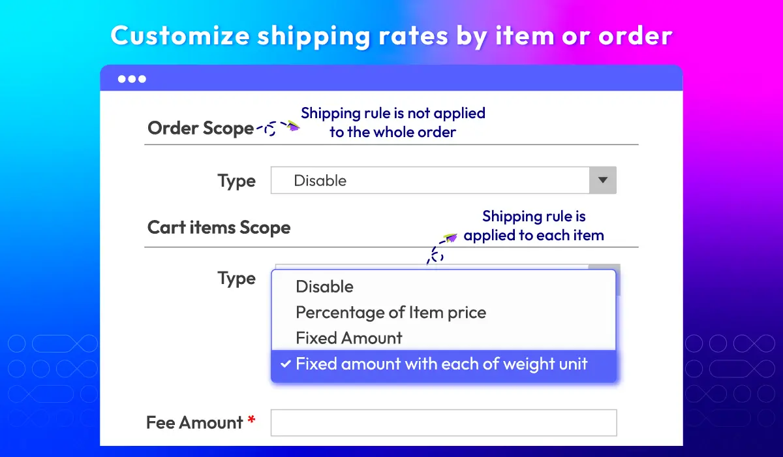Open the Order Scope Type dropdown arrow
The image size is (783, 457).
(x=602, y=181)
